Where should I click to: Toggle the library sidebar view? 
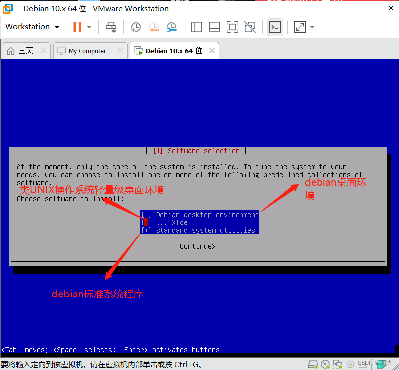(196, 27)
